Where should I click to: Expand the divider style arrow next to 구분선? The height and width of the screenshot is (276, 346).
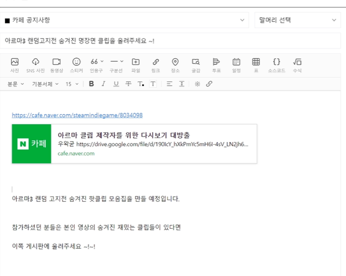[122, 61]
